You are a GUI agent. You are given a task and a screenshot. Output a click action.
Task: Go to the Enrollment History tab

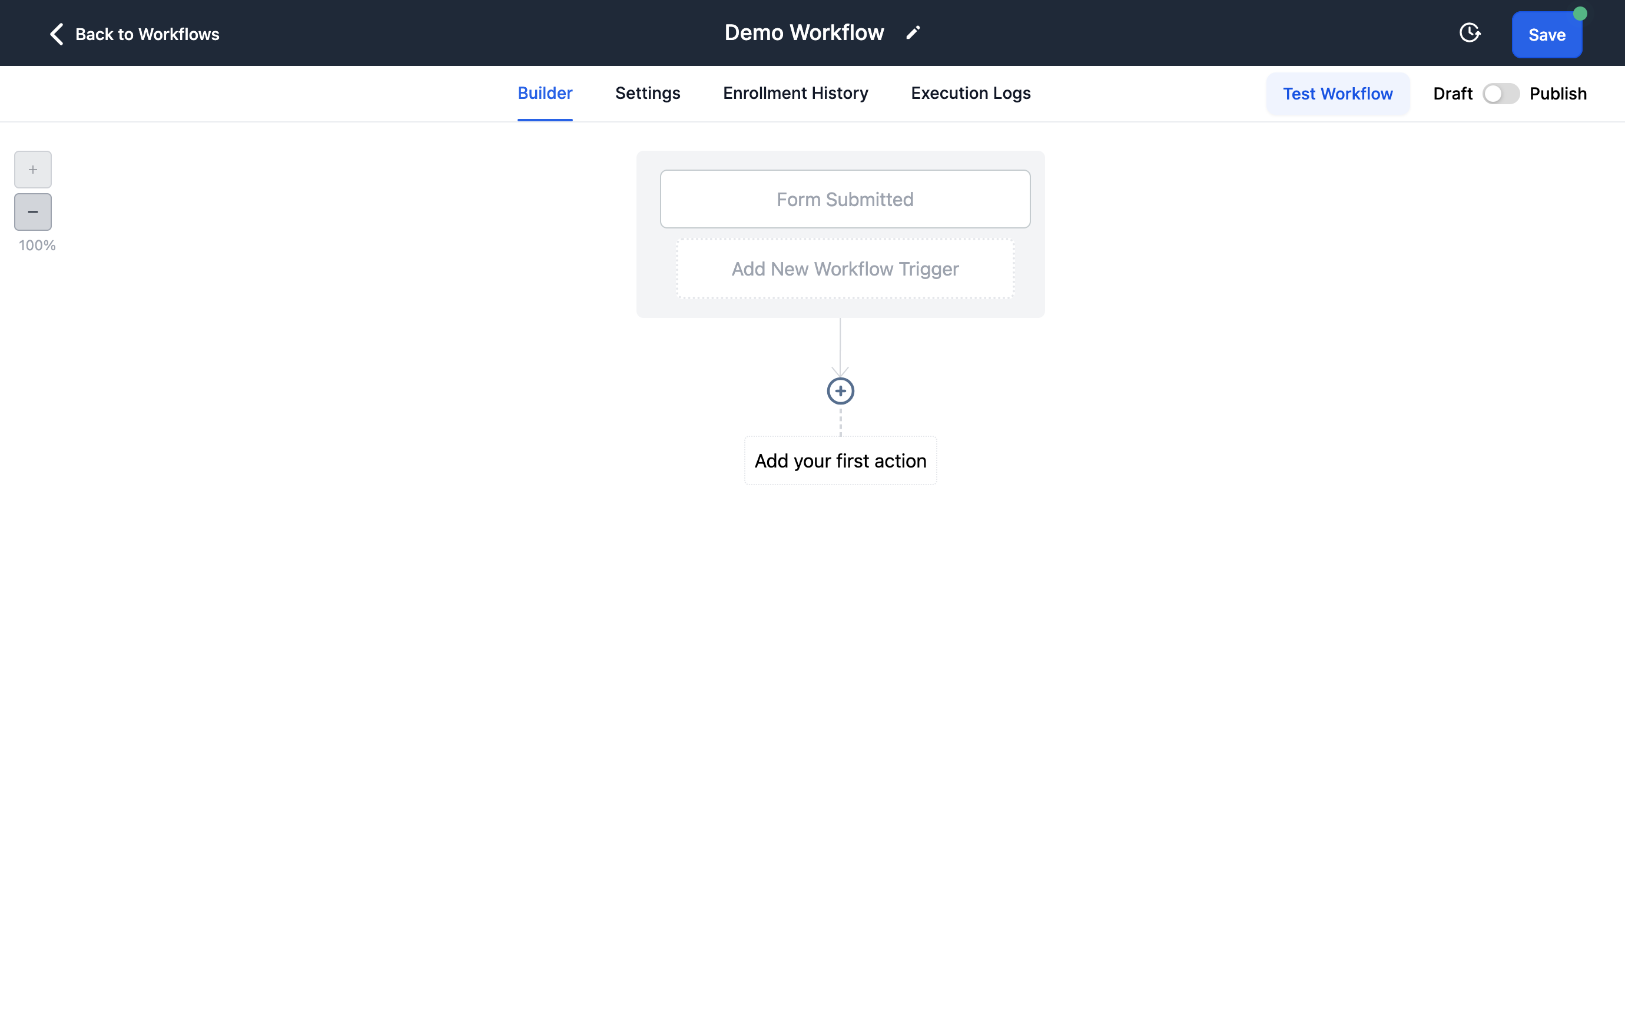pyautogui.click(x=795, y=93)
